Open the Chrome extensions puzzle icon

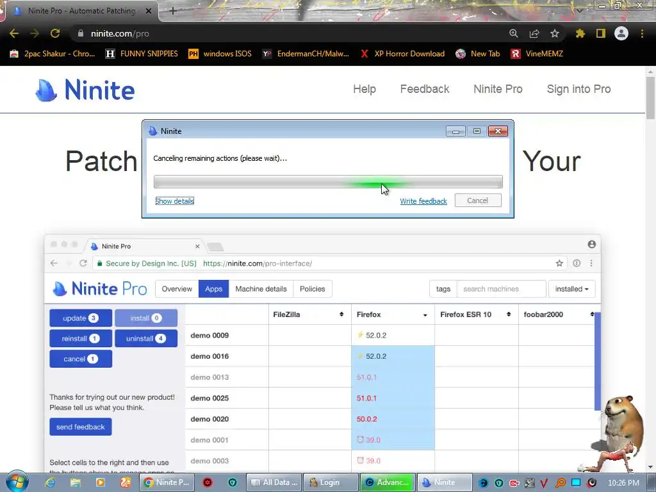click(580, 33)
